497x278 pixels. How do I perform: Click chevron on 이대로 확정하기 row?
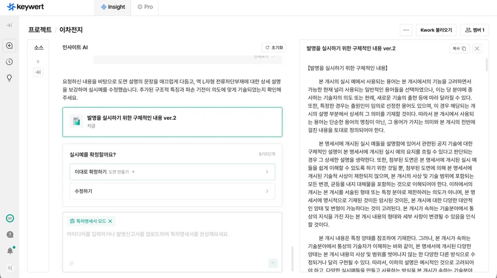pos(267,172)
